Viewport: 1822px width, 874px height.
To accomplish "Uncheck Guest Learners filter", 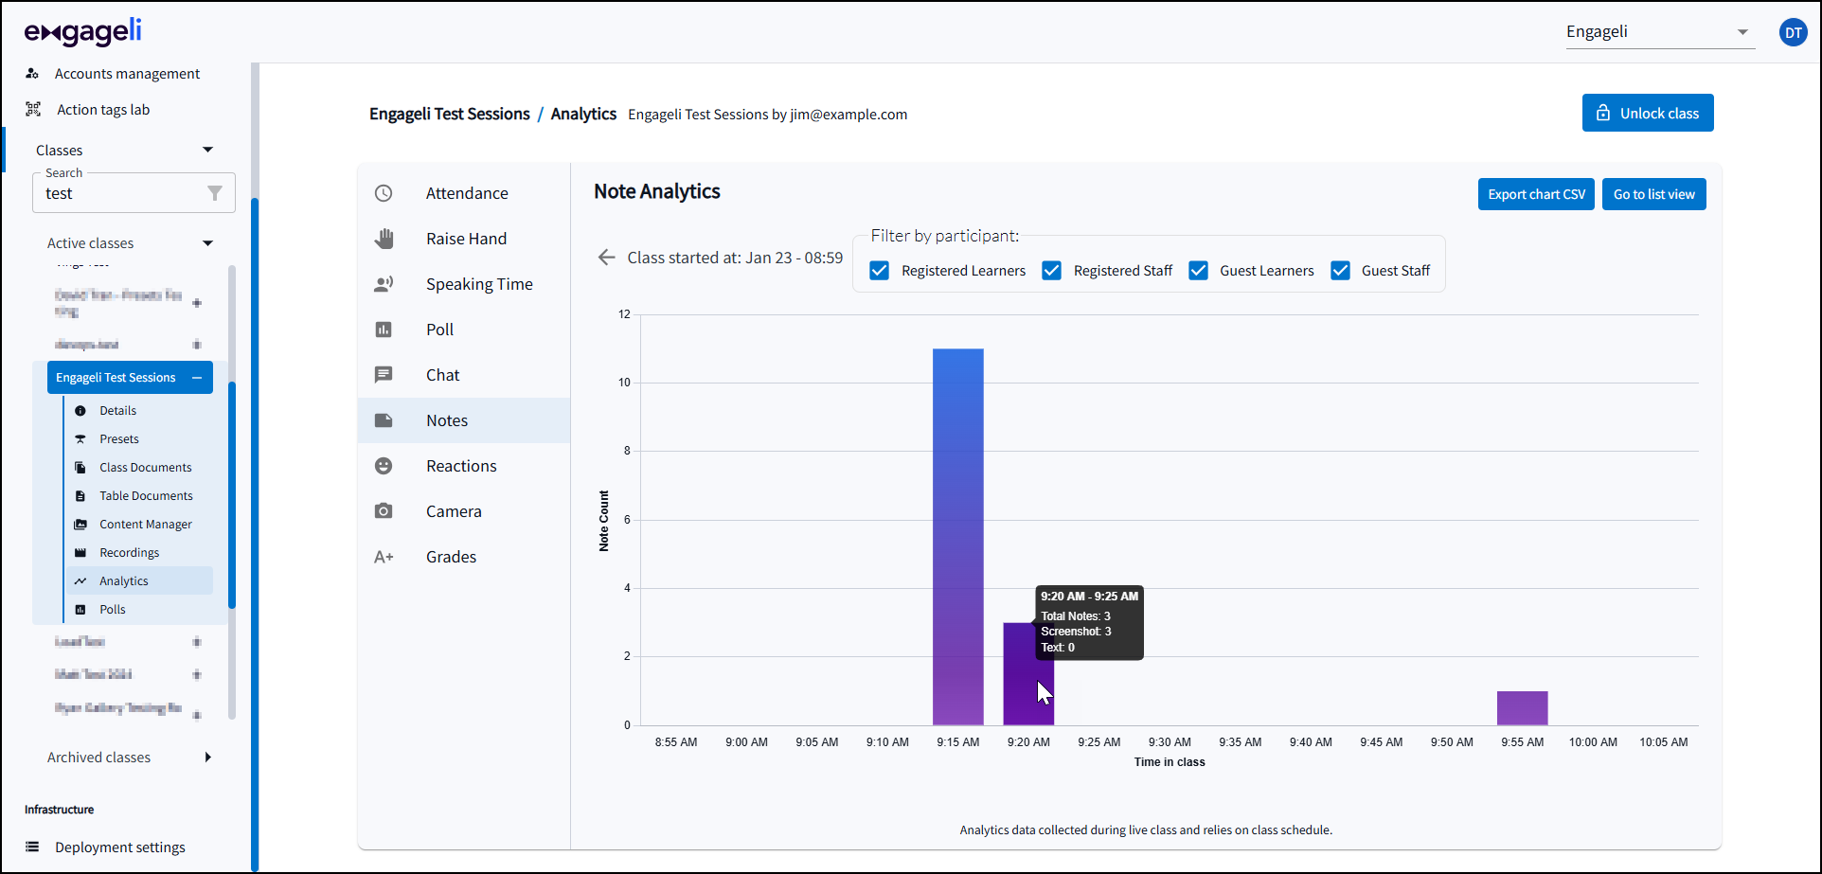I will [x=1198, y=271].
